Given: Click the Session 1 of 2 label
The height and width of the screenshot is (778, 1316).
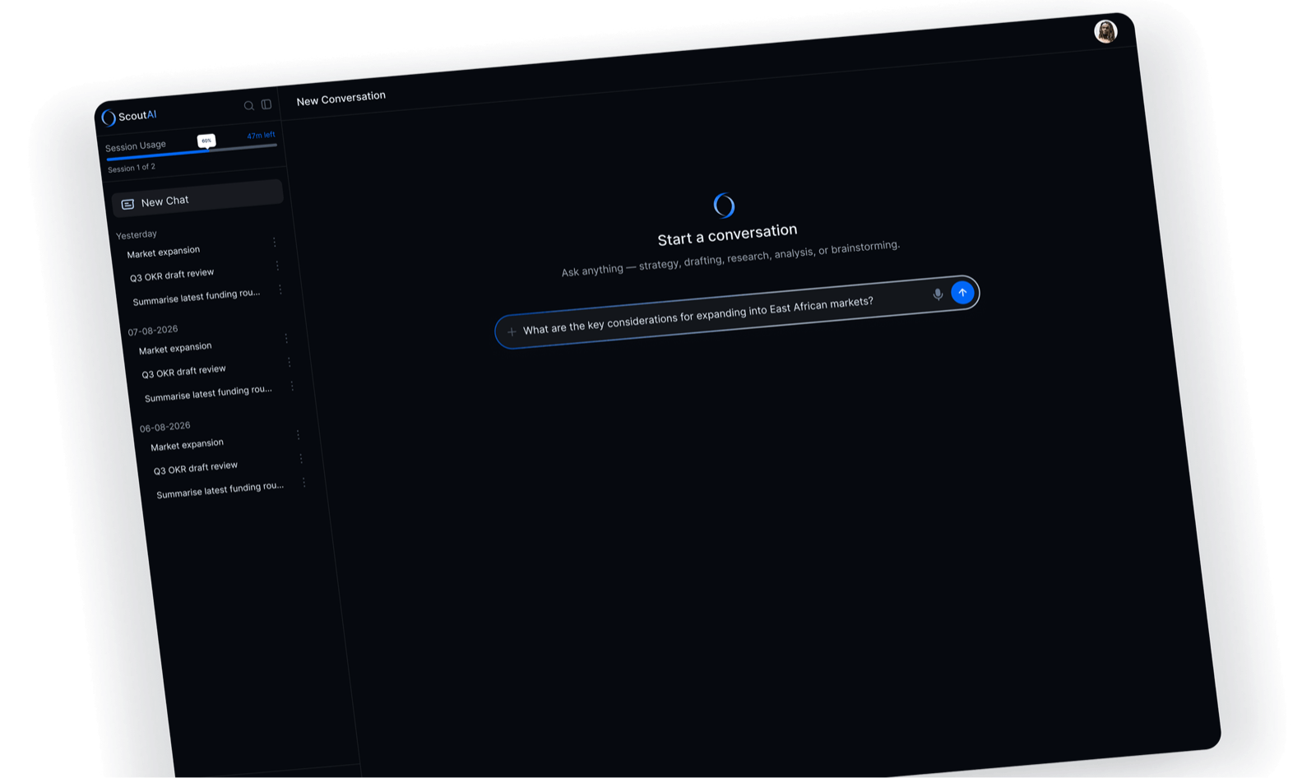Looking at the screenshot, I should pos(132,168).
